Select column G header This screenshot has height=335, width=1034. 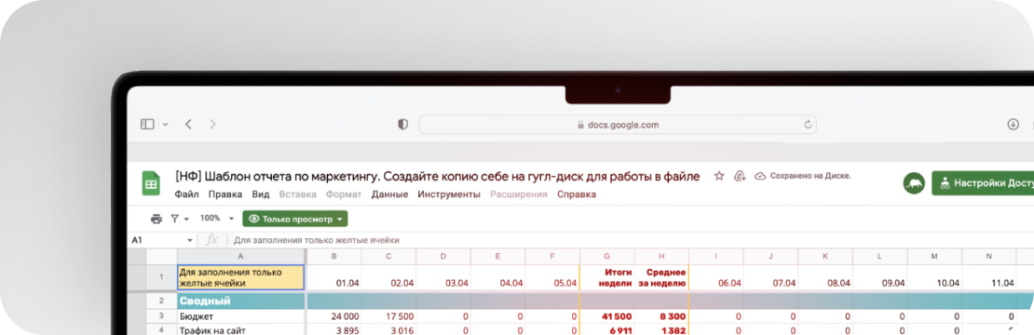(607, 256)
